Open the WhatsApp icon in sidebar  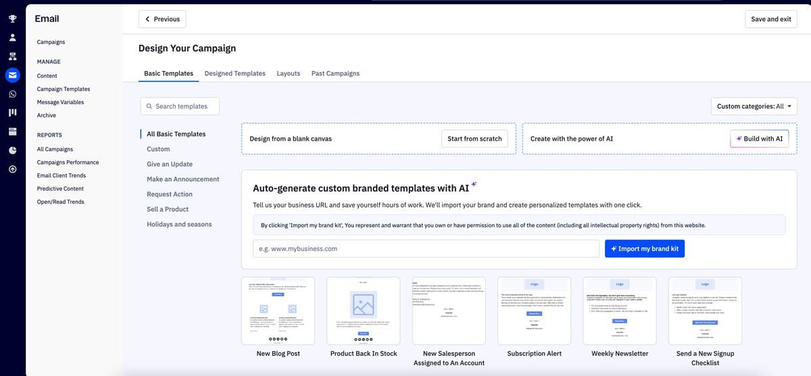click(12, 94)
